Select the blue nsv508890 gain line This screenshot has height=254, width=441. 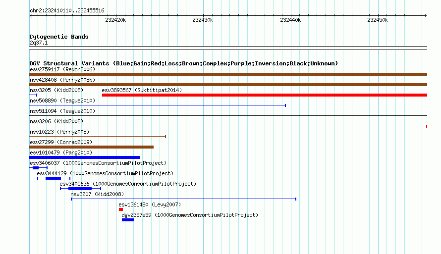158,105
